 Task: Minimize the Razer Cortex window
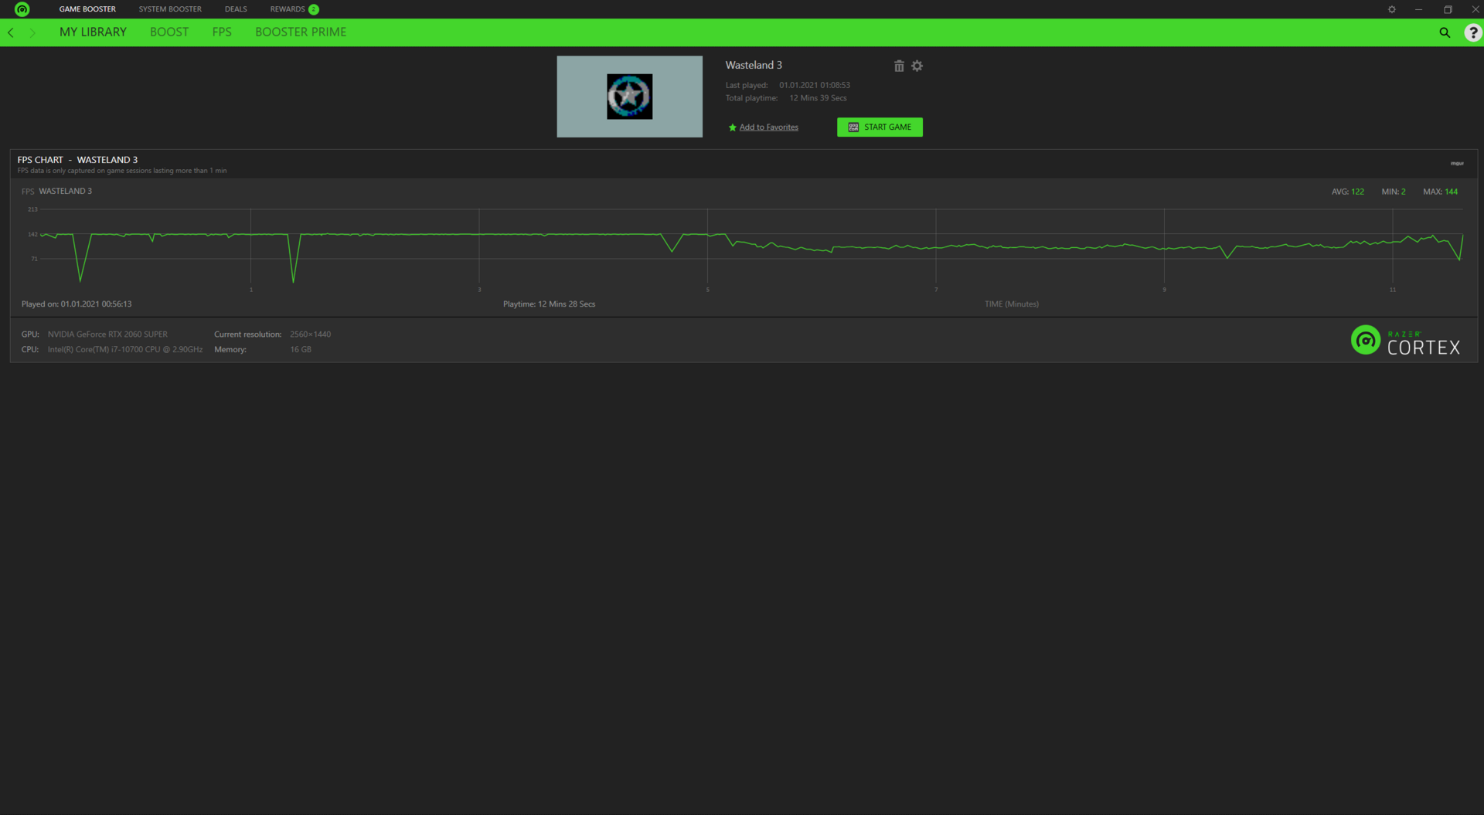coord(1418,9)
